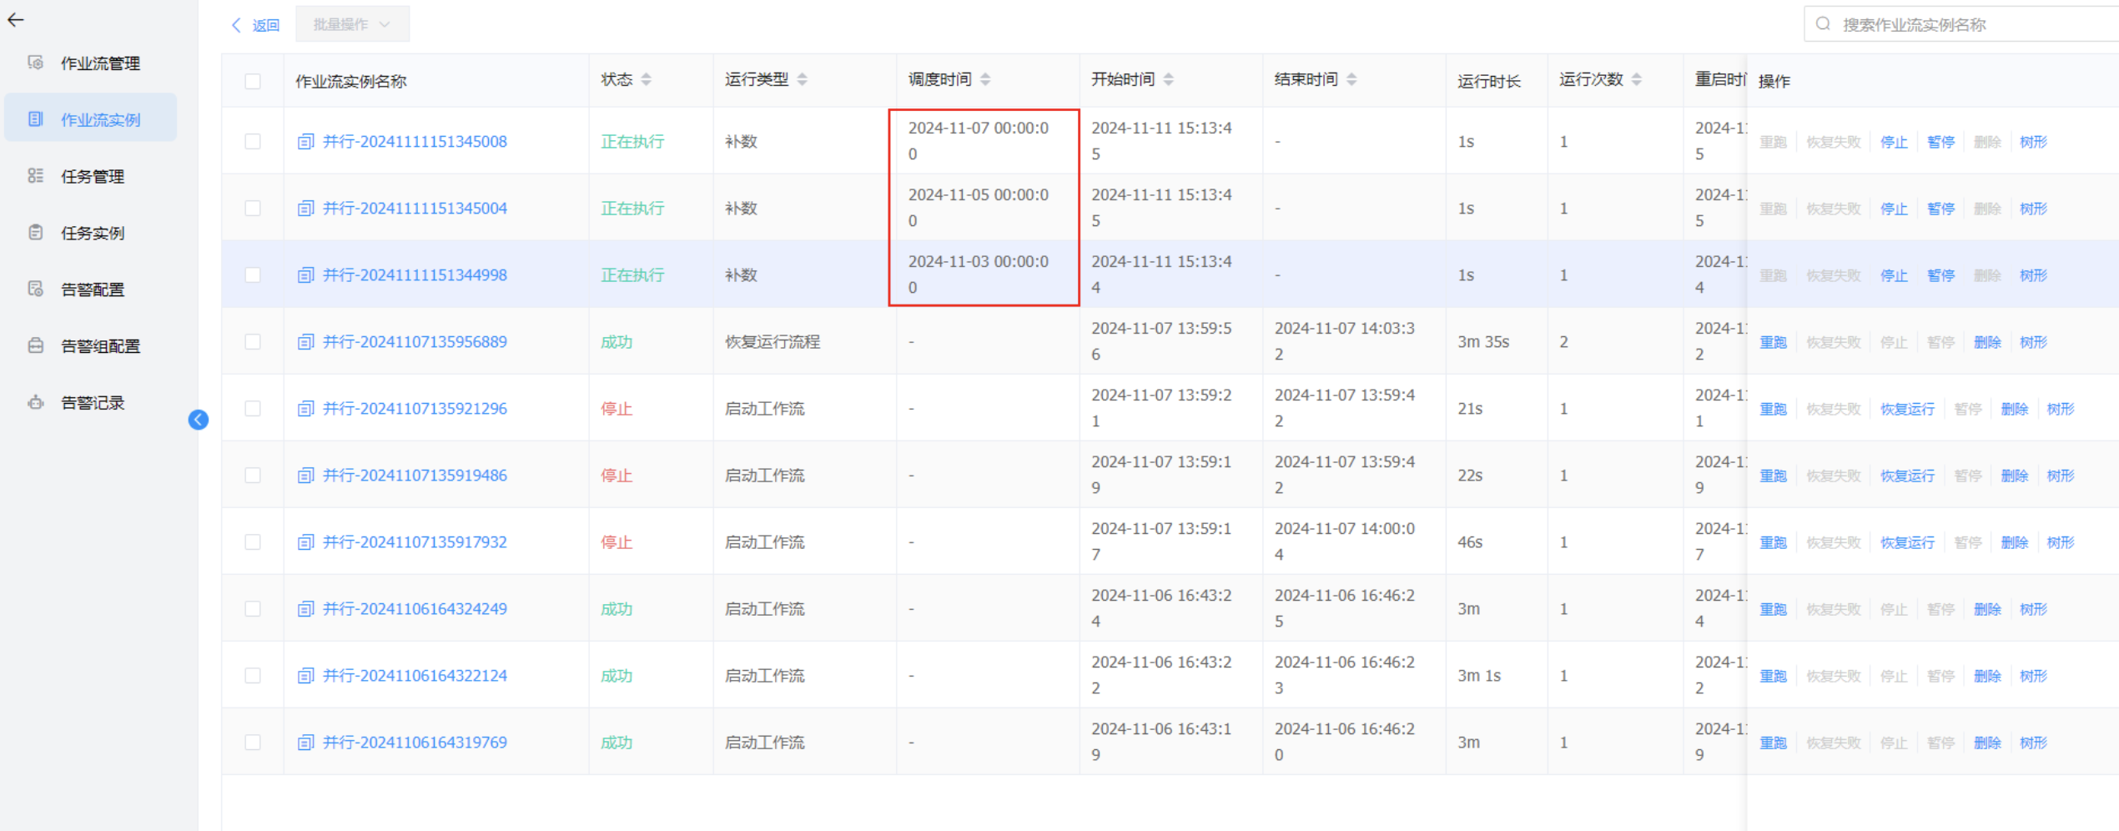
Task: Check the row for 并行-20241111151345004
Action: click(x=253, y=209)
